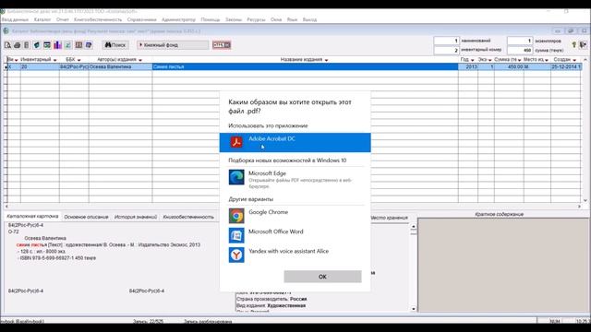Open the Автор(ы) издания column filter arrow
591x332 pixels.
140,60
